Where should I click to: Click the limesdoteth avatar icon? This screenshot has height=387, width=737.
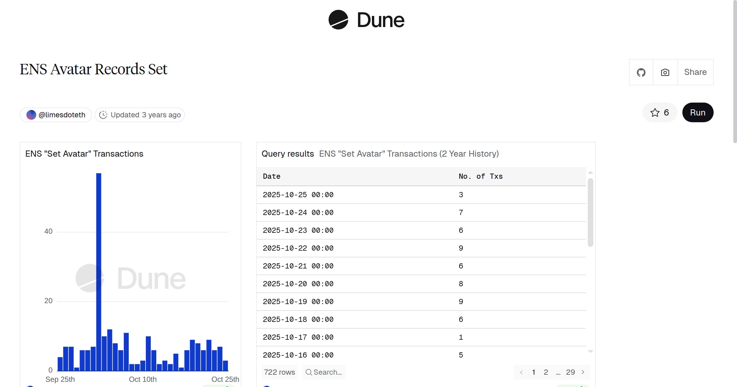(x=31, y=115)
